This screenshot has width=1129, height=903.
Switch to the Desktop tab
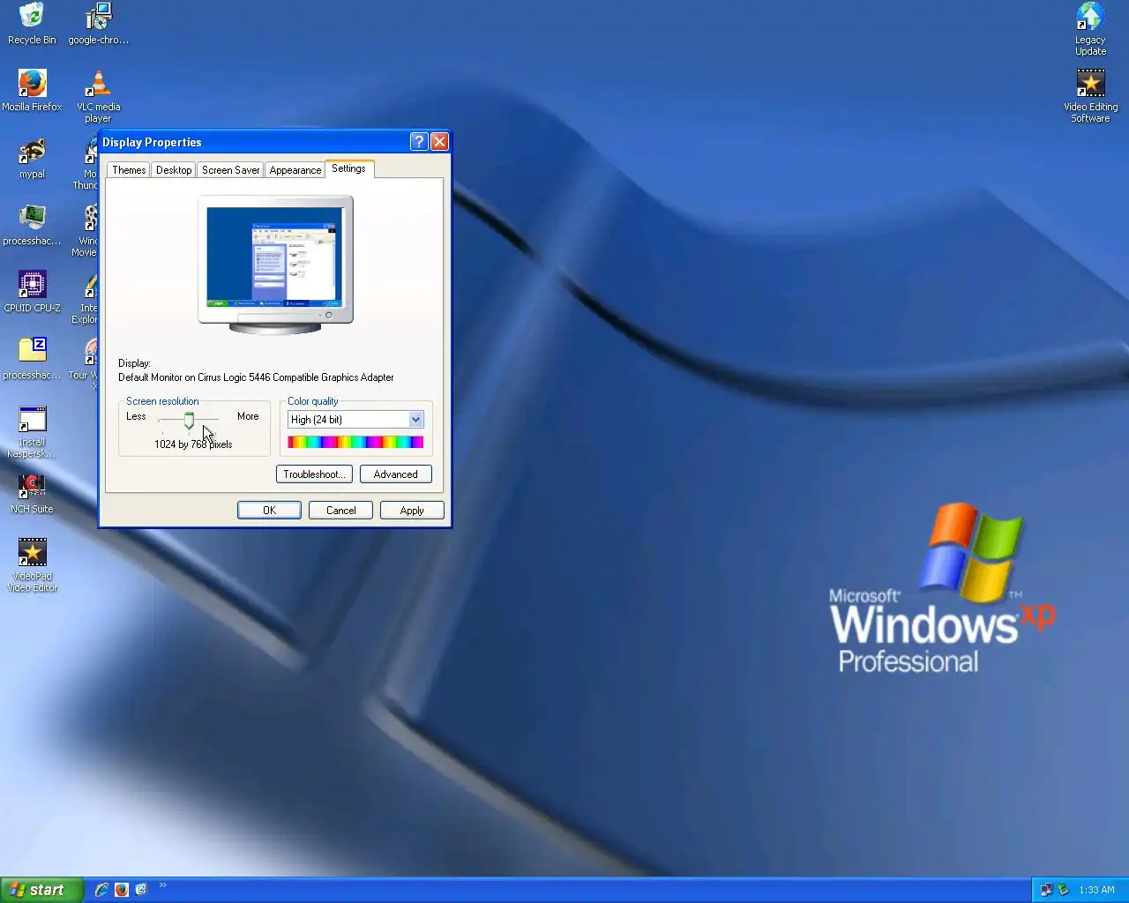[174, 170]
